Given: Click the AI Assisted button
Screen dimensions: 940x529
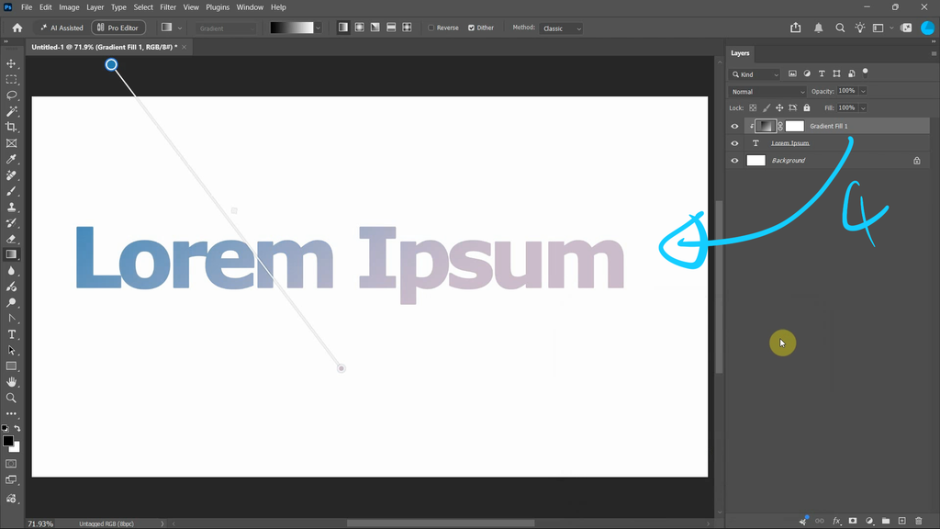Looking at the screenshot, I should click(x=62, y=28).
